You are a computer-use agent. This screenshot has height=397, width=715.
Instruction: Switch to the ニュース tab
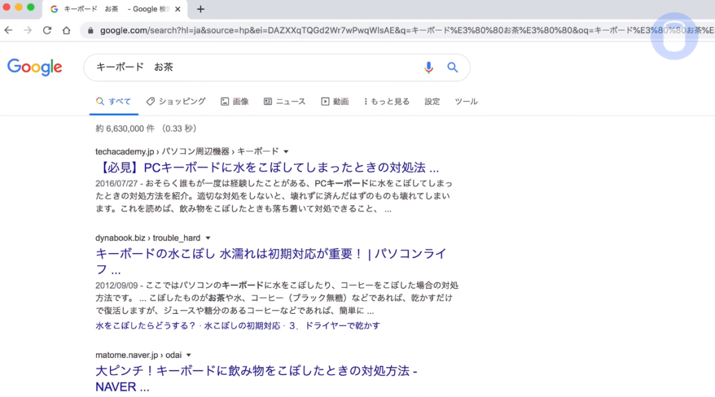pyautogui.click(x=285, y=102)
